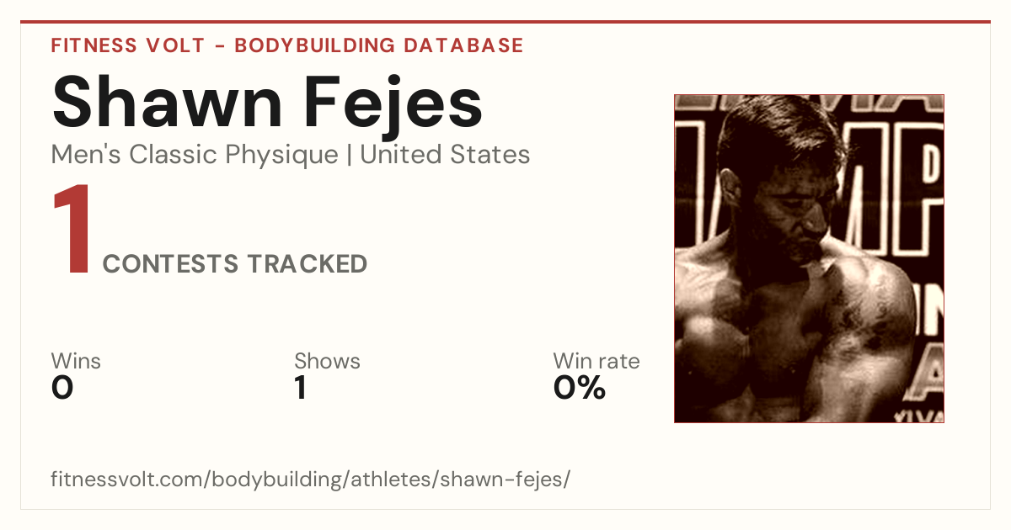Click the word Shawn in the title
This screenshot has width=1011, height=530.
179,101
